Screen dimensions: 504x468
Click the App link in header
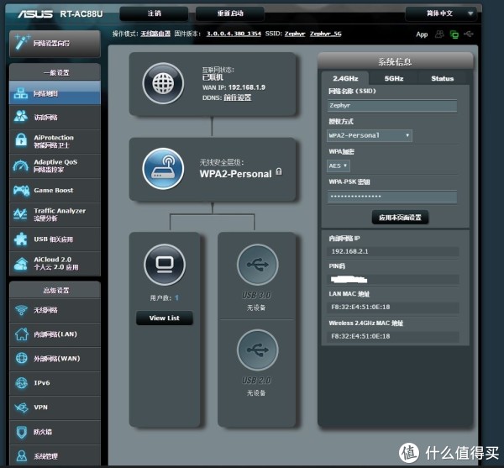422,34
